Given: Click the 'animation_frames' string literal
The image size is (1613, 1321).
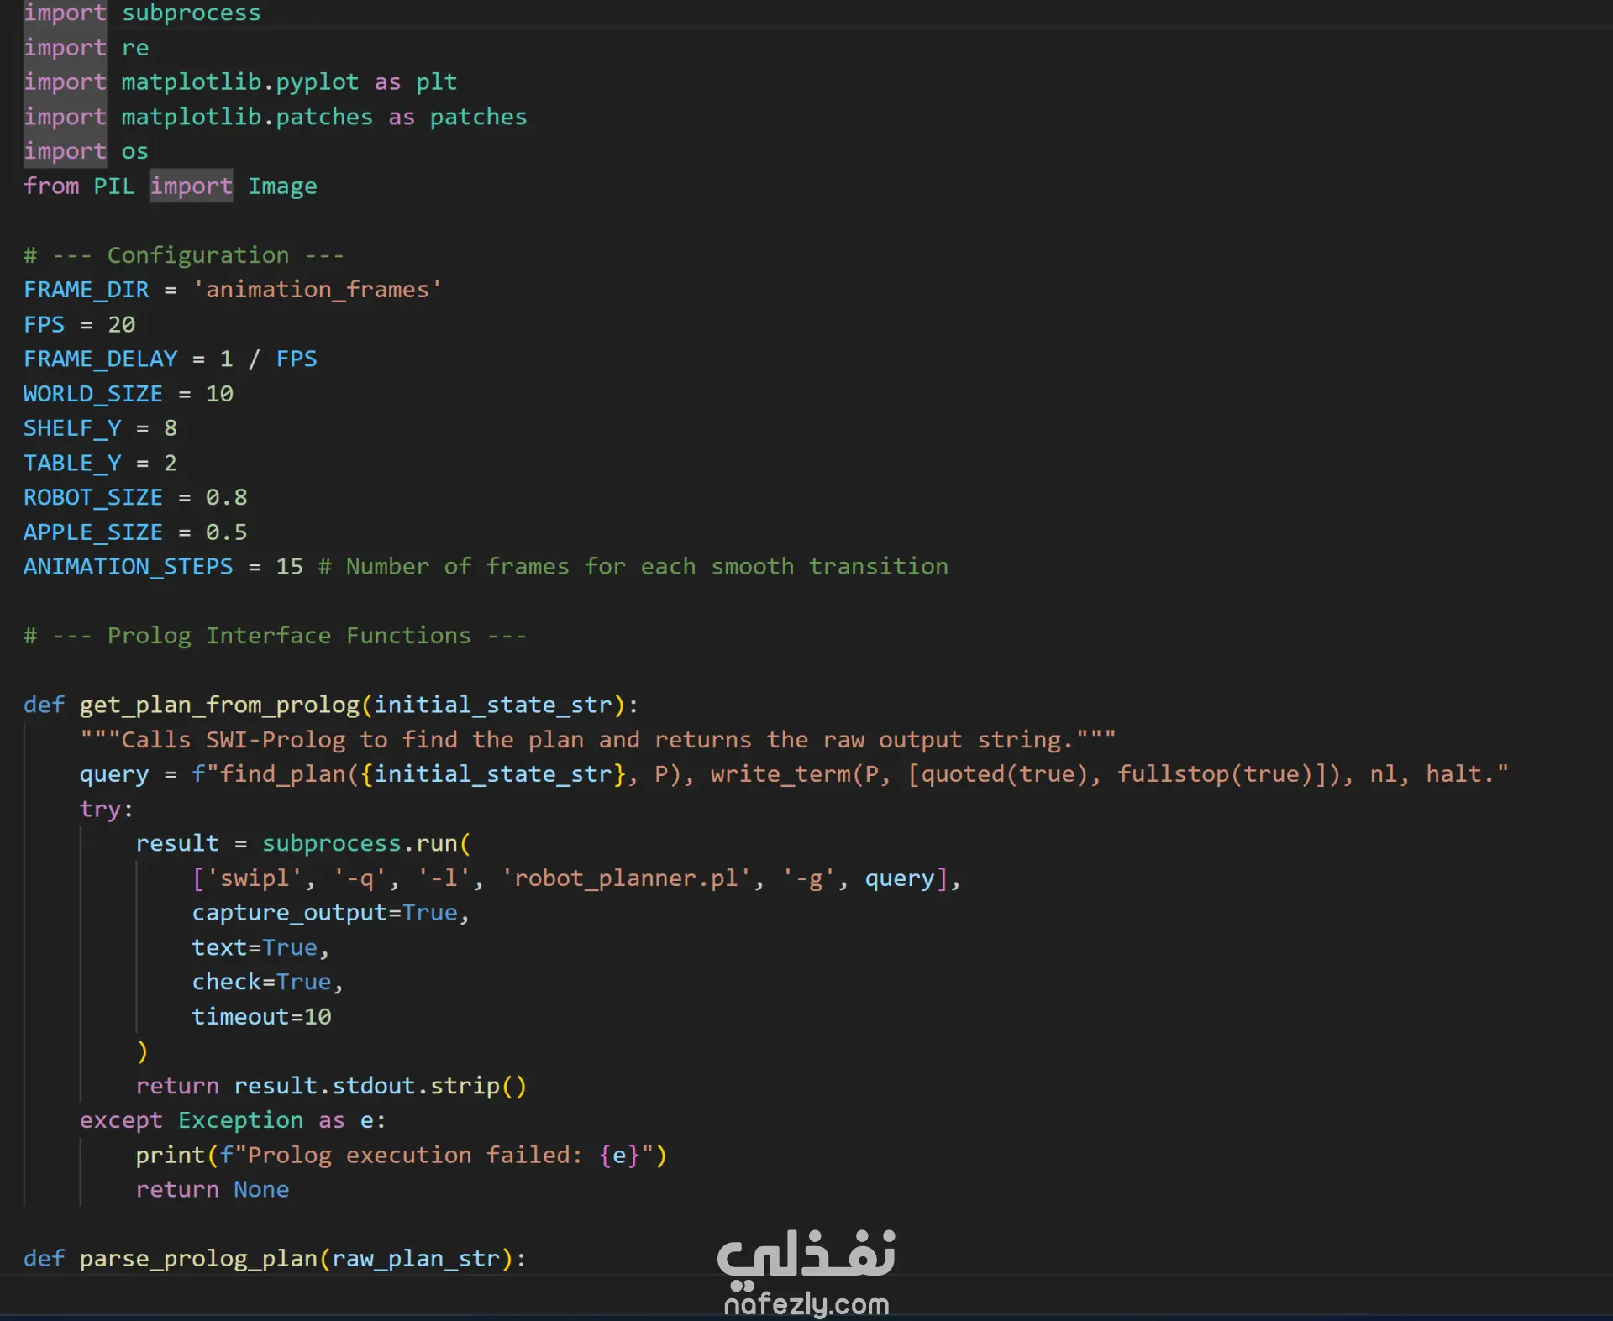Looking at the screenshot, I should tap(318, 290).
